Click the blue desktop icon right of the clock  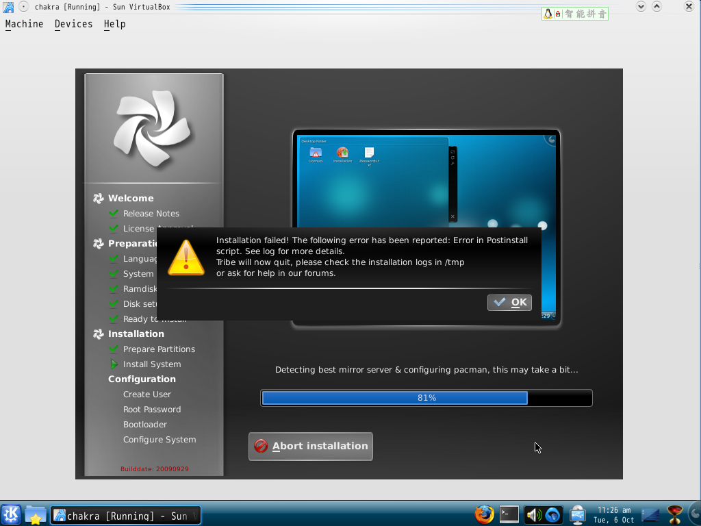point(650,515)
